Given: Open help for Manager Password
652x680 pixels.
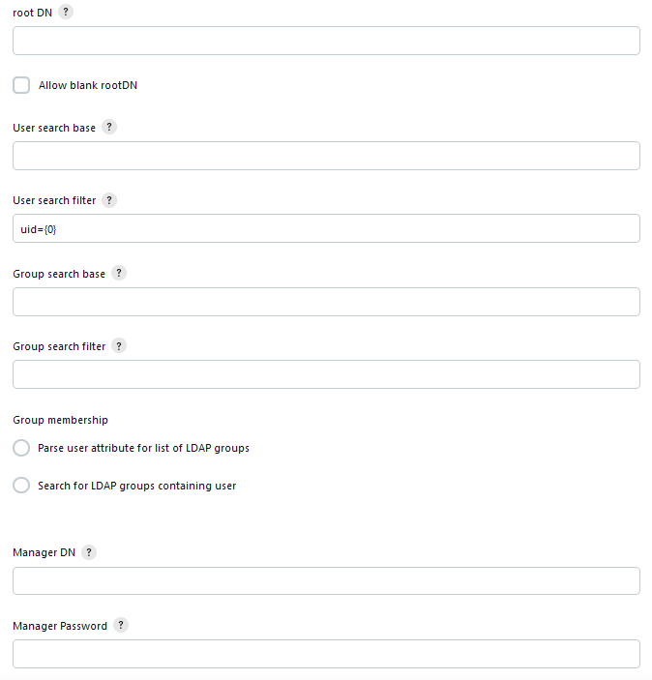Looking at the screenshot, I should pos(121,625).
